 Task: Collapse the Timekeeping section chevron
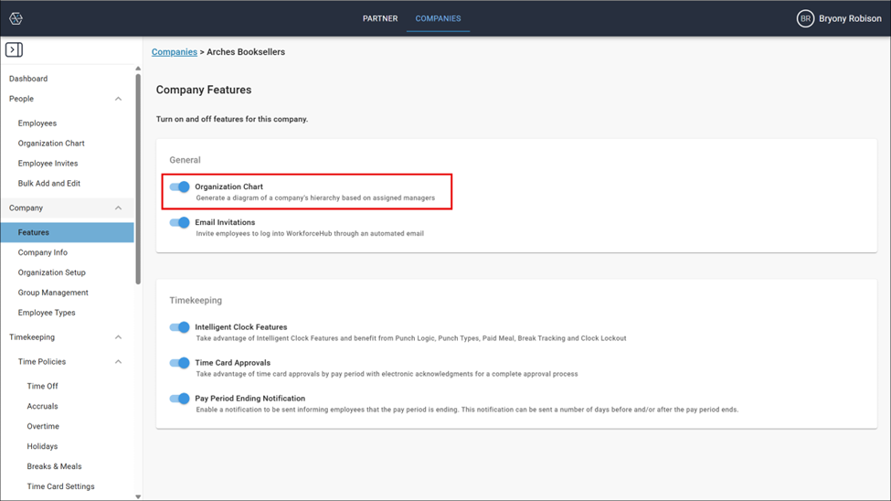click(x=118, y=337)
